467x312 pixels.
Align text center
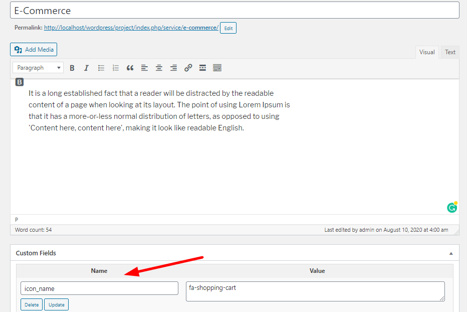(159, 68)
